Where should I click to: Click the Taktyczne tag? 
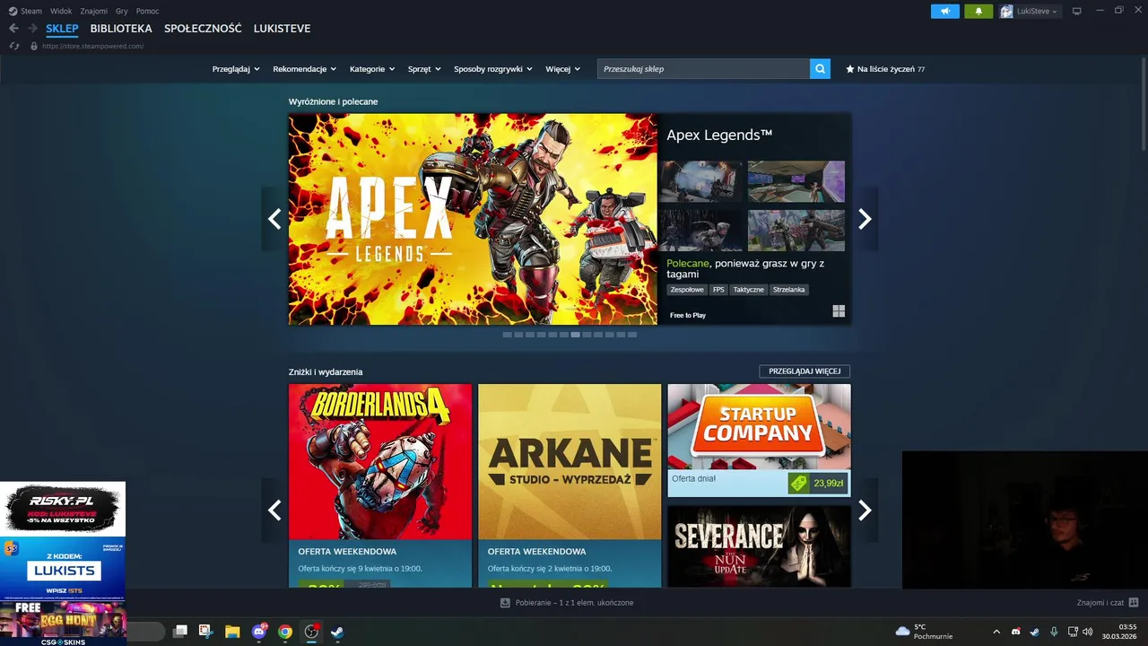tap(748, 290)
